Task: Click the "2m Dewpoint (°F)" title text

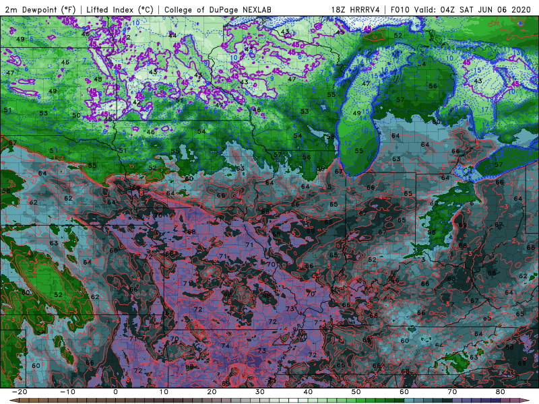Action: (x=40, y=9)
